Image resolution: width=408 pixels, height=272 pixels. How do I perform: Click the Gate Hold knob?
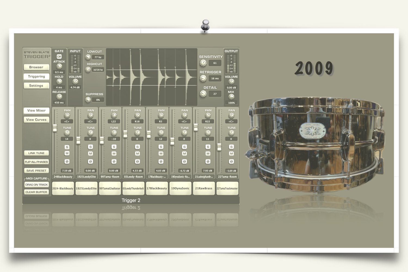59,82
